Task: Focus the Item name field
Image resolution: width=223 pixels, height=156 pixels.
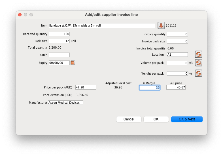Action: point(102,26)
